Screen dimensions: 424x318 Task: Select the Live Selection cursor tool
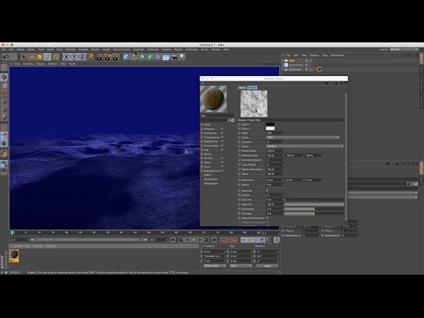[x=24, y=57]
